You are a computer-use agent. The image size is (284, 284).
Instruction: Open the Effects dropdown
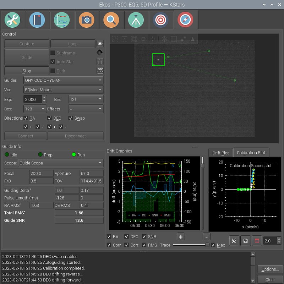coord(86,109)
